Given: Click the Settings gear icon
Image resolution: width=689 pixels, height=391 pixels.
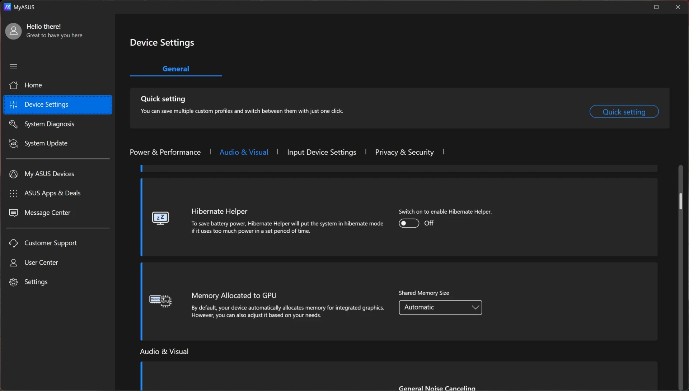Looking at the screenshot, I should (13, 282).
